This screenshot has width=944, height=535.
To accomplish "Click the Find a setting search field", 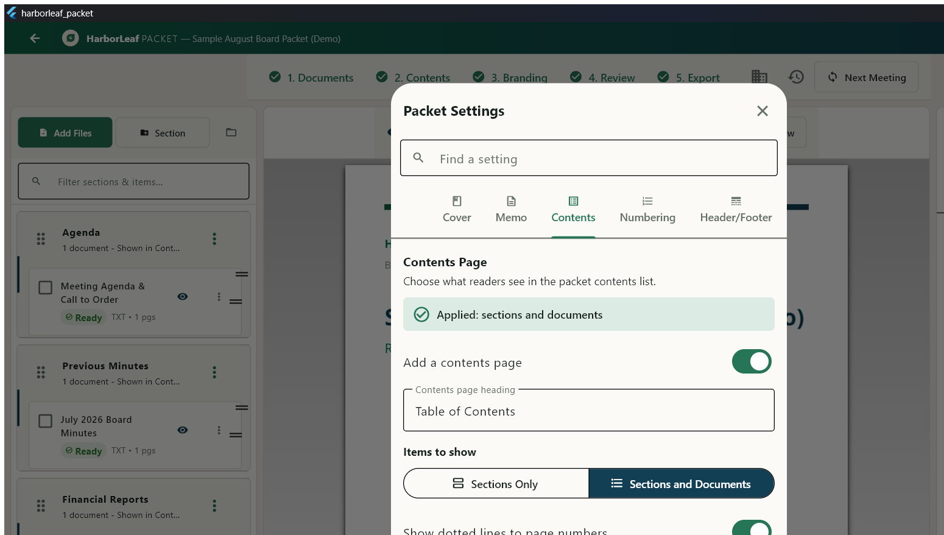I will 589,158.
